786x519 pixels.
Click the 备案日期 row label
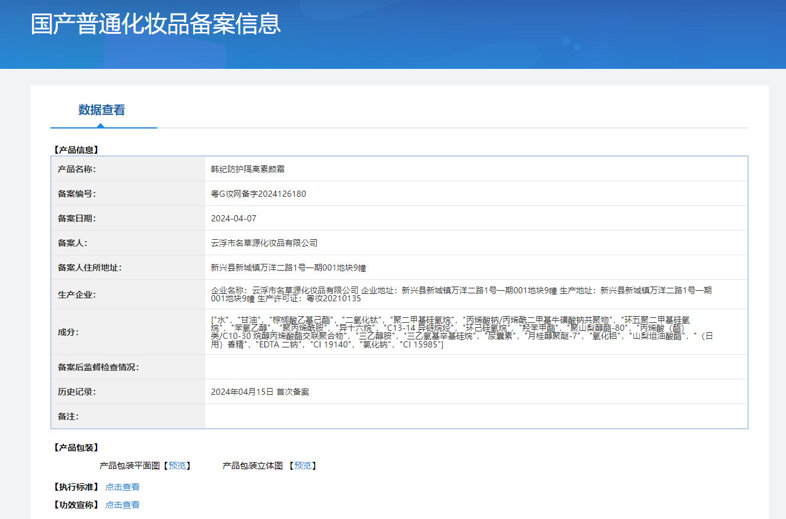tap(77, 218)
